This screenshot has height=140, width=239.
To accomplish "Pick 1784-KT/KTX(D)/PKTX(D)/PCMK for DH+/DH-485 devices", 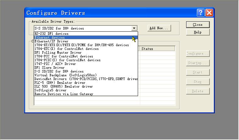I will [86, 45].
